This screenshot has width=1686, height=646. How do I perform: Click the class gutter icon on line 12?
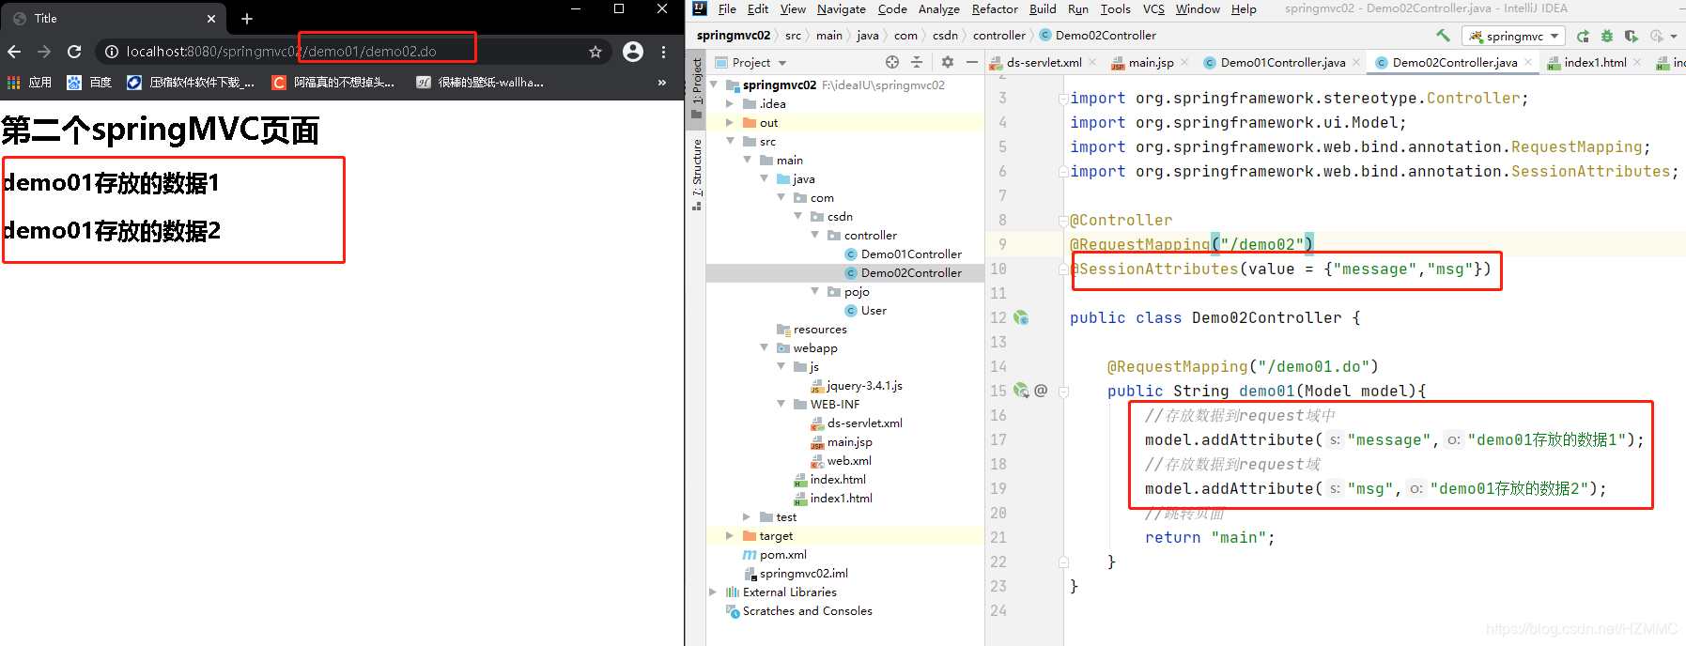[1021, 318]
